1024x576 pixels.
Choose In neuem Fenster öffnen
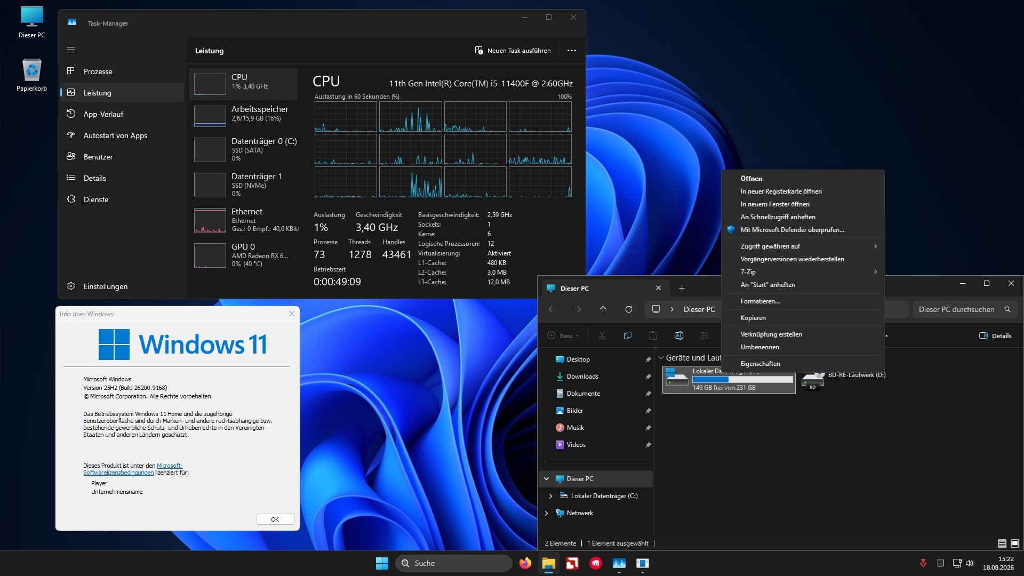tap(803, 204)
